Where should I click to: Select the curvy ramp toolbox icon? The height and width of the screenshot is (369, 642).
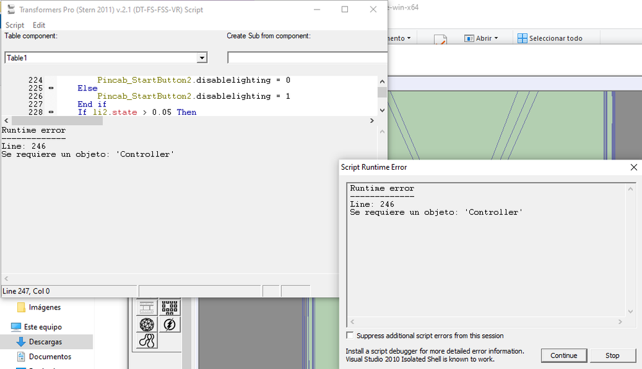(146, 340)
